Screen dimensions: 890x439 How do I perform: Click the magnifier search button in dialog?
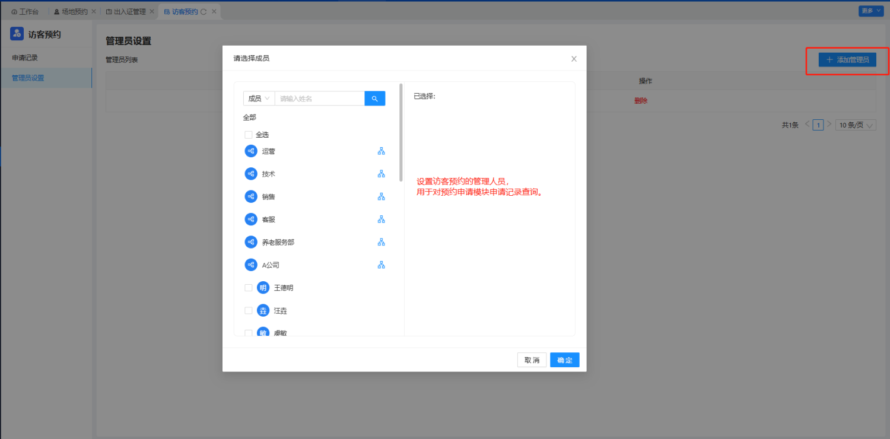point(375,98)
